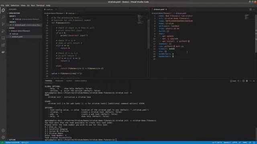Open feedback icon in status bar
Screen dimensions: 257x144
(250, 142)
